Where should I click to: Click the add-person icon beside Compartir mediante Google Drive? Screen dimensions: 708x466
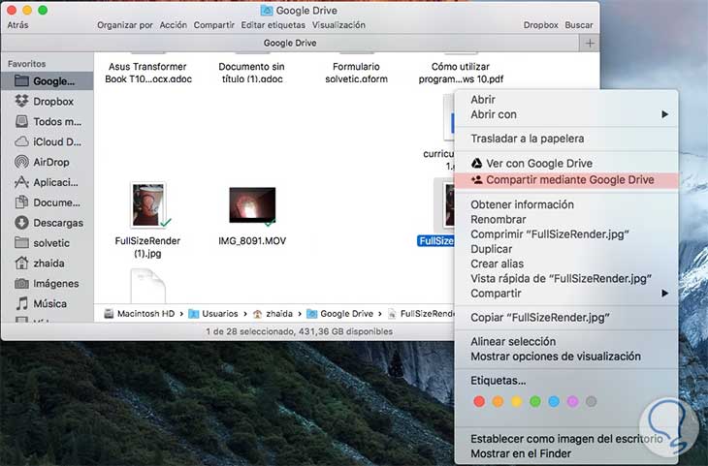[476, 179]
